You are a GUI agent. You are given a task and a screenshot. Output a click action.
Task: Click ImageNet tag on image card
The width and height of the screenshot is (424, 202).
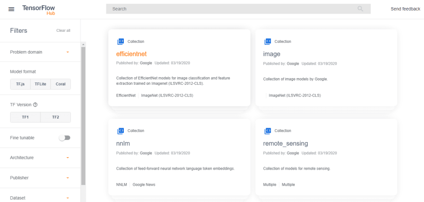(x=295, y=95)
